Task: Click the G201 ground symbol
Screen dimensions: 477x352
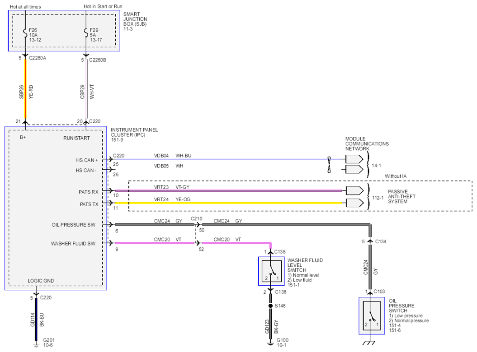Action: 36,345
